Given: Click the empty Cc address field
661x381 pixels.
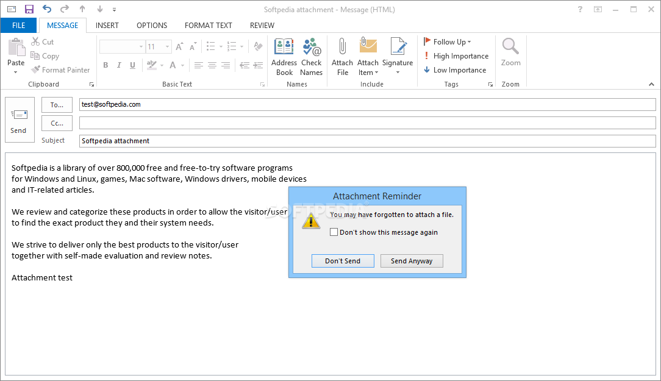Looking at the screenshot, I should 368,123.
